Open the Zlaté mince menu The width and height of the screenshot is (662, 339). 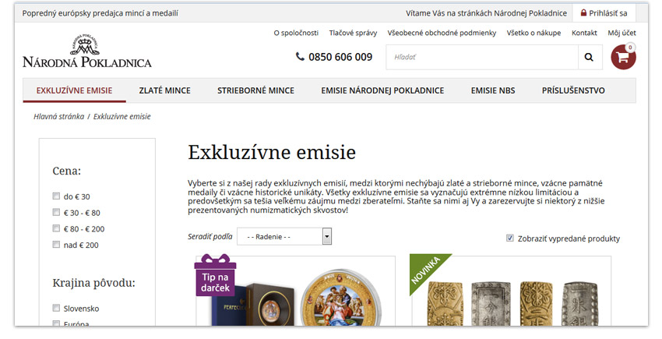[164, 90]
